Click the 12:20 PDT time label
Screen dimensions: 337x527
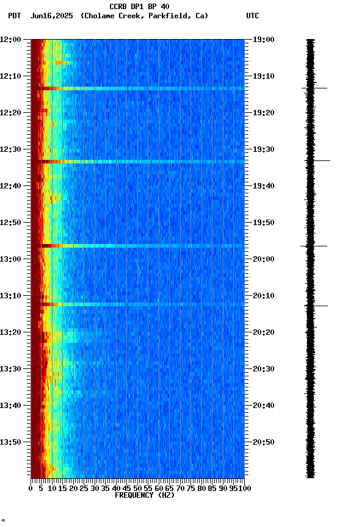[x=10, y=113]
